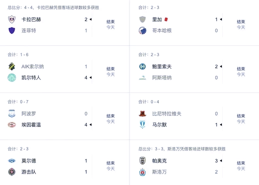Click the 埃因霍温 red striped logo

pyautogui.click(x=12, y=125)
